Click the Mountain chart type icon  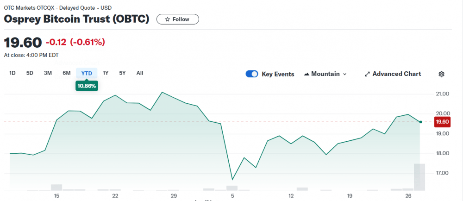click(307, 74)
